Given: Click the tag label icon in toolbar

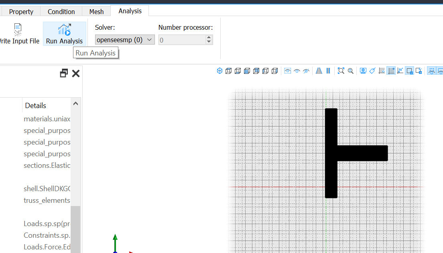Looking at the screenshot, I should point(372,71).
